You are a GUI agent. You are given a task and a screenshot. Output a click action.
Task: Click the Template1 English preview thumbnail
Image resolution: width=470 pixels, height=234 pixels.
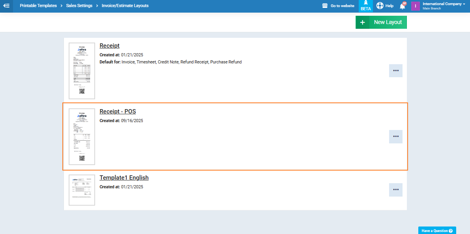(82, 190)
